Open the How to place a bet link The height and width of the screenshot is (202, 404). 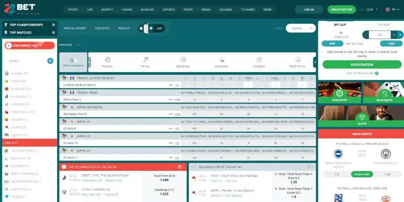click(x=360, y=73)
